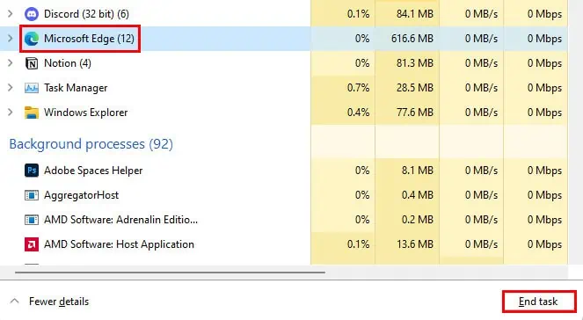Select the Task Manager icon

coord(32,88)
